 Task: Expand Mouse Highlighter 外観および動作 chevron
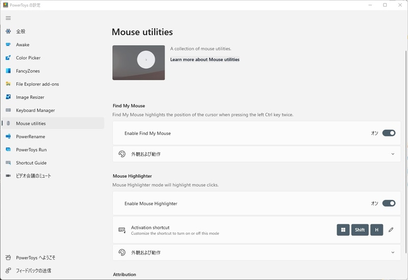(393, 252)
